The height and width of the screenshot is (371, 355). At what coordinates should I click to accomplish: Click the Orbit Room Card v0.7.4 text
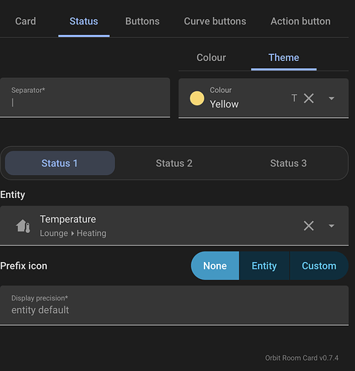coord(302,358)
